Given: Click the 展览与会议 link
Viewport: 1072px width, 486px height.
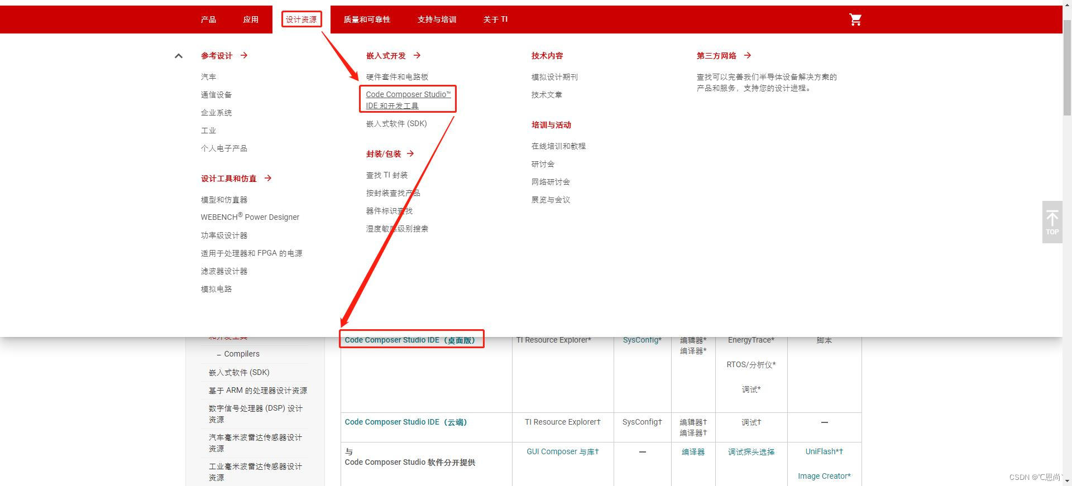Looking at the screenshot, I should coord(551,200).
